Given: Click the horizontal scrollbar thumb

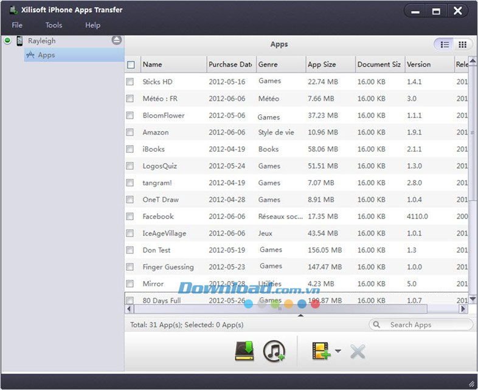Looking at the screenshot, I should tap(280, 309).
